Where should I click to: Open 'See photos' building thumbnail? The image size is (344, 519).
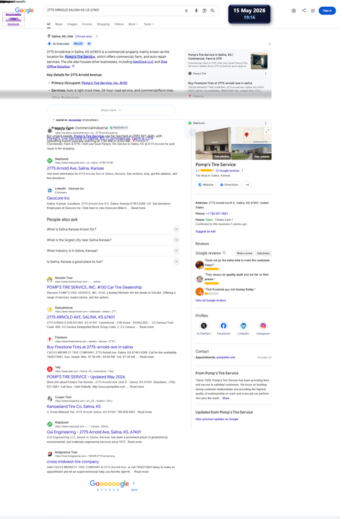click(213, 143)
